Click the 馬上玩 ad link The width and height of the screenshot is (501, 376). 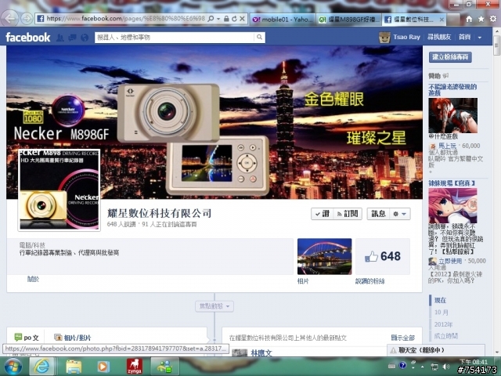(447, 146)
